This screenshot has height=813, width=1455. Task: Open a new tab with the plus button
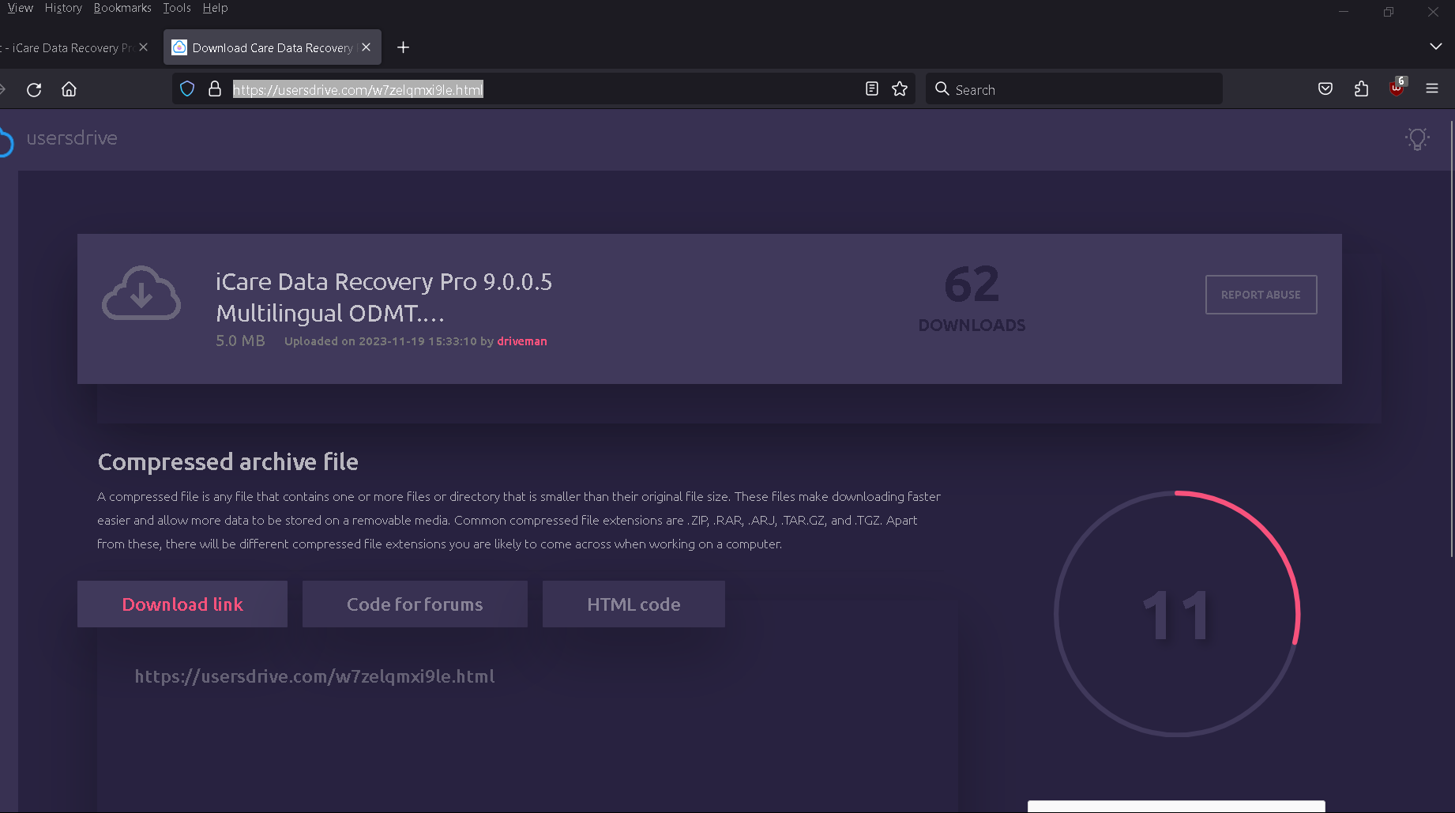point(403,47)
